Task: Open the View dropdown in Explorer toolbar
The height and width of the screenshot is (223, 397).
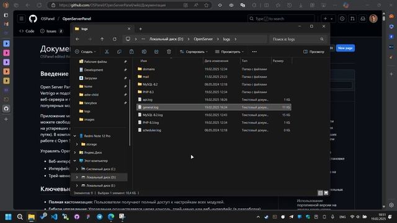Action: pyautogui.click(x=230, y=52)
